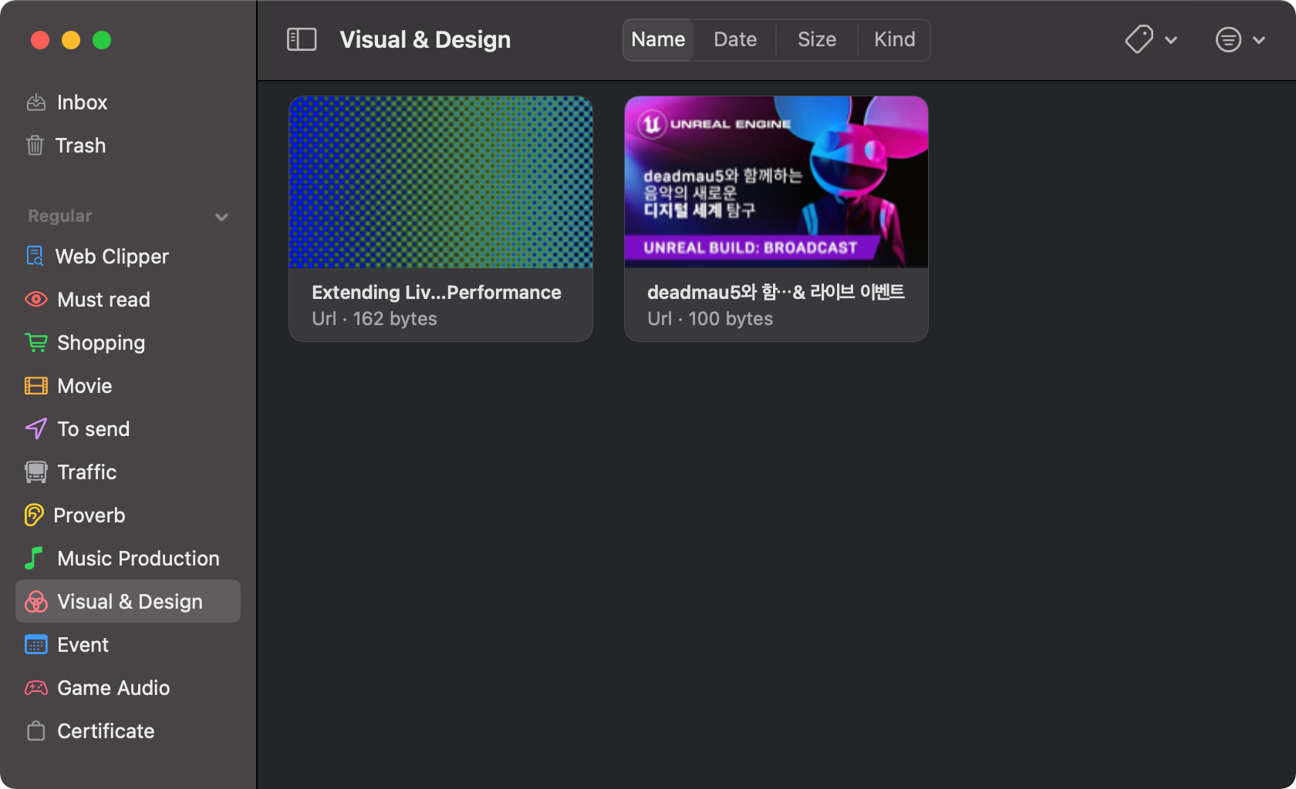Sort items by Name

658,39
